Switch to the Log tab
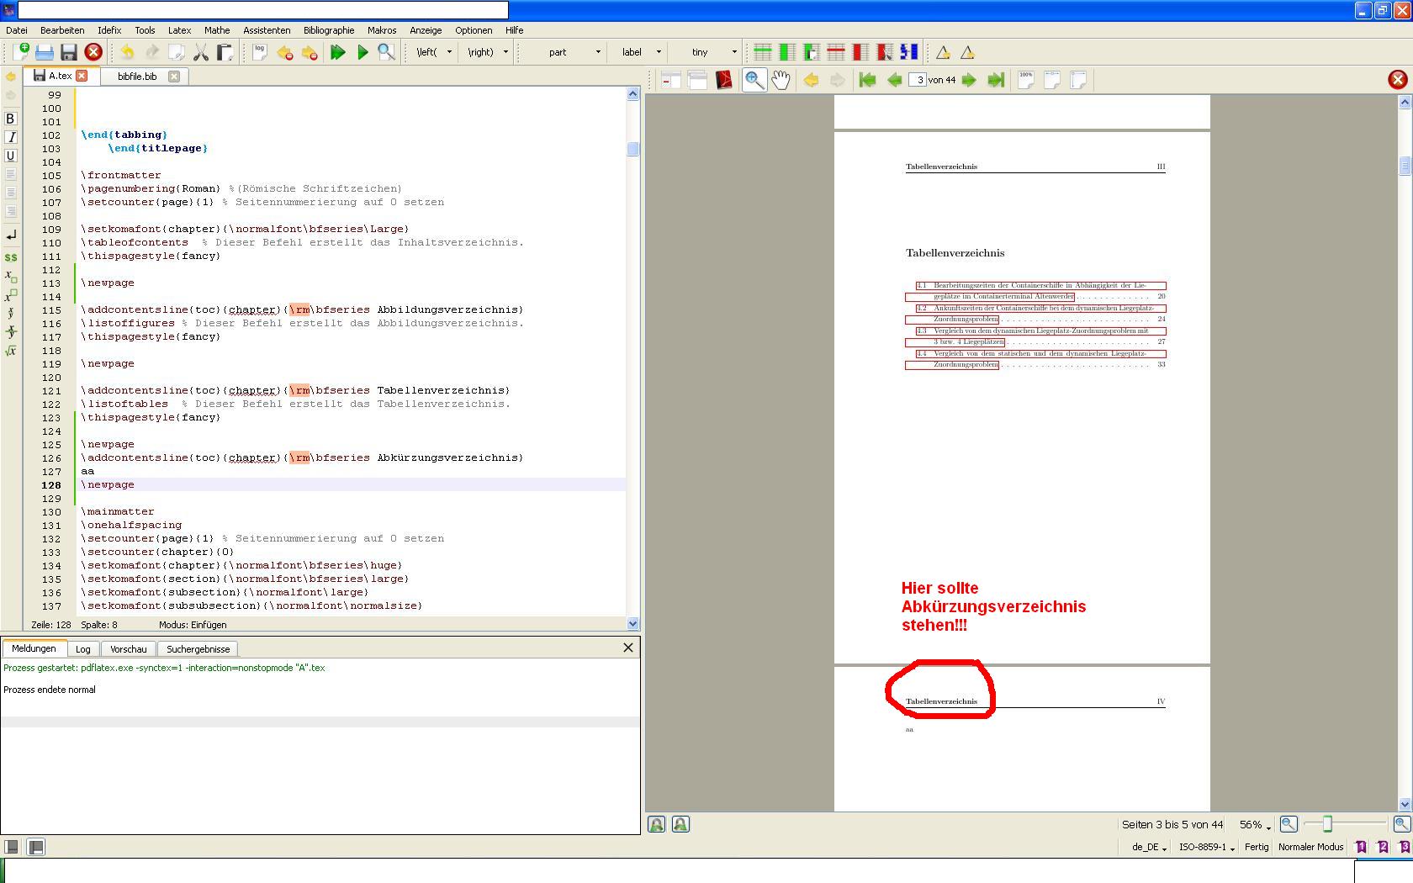 click(82, 649)
